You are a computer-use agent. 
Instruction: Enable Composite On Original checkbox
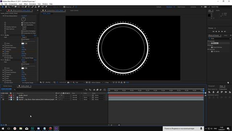22,33
